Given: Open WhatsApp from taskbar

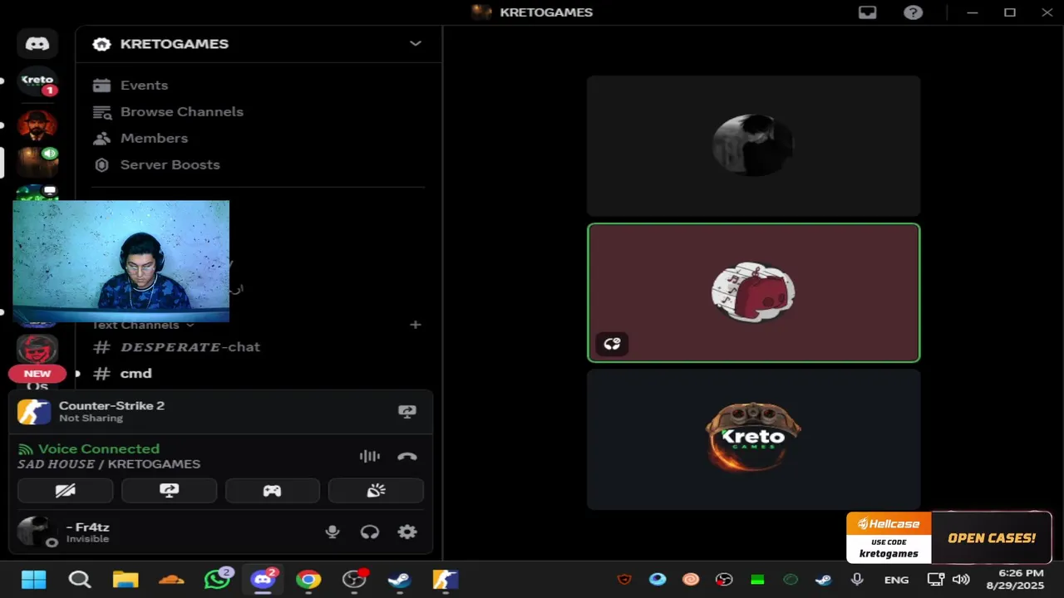Looking at the screenshot, I should (218, 579).
